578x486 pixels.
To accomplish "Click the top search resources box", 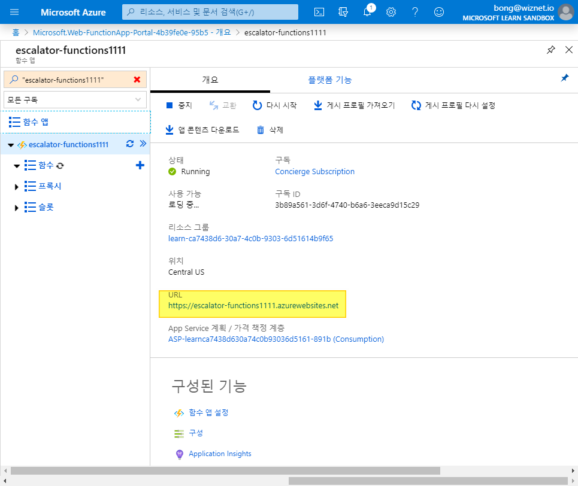I will coord(210,12).
